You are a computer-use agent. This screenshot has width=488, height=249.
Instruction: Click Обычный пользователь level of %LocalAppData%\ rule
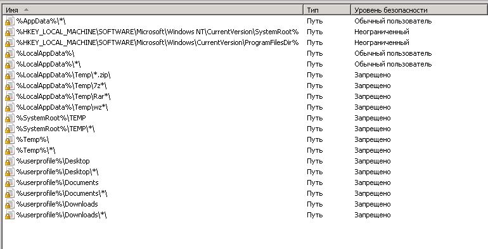(x=393, y=53)
